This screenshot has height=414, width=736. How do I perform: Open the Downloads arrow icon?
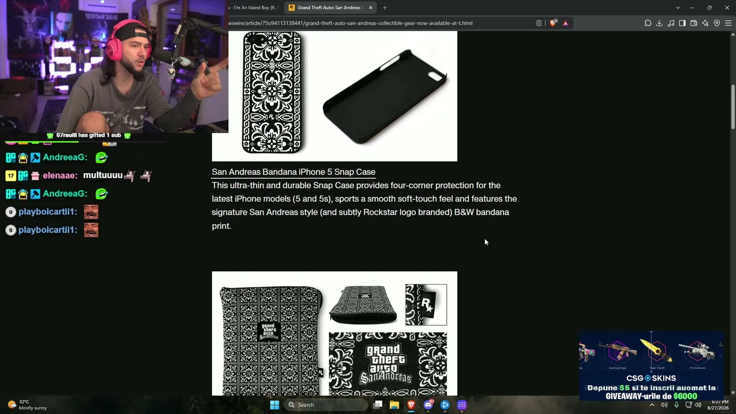pyautogui.click(x=660, y=23)
